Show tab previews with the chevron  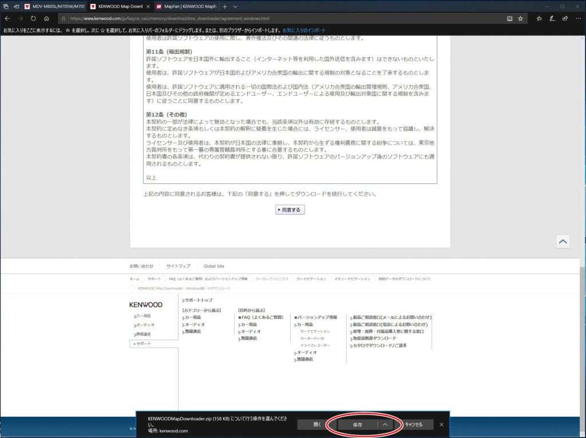[x=235, y=6]
